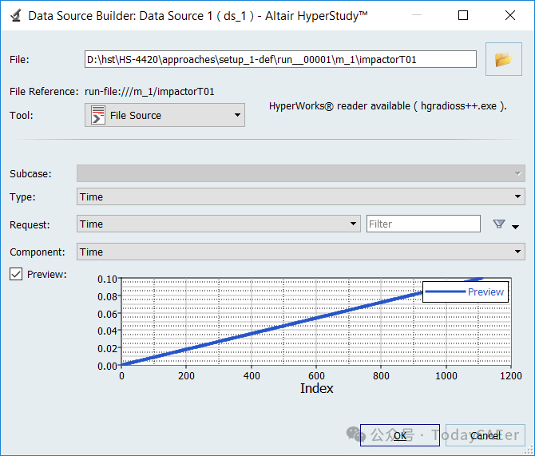Click the filter funnel icon
Image resolution: width=535 pixels, height=456 pixels.
click(499, 224)
